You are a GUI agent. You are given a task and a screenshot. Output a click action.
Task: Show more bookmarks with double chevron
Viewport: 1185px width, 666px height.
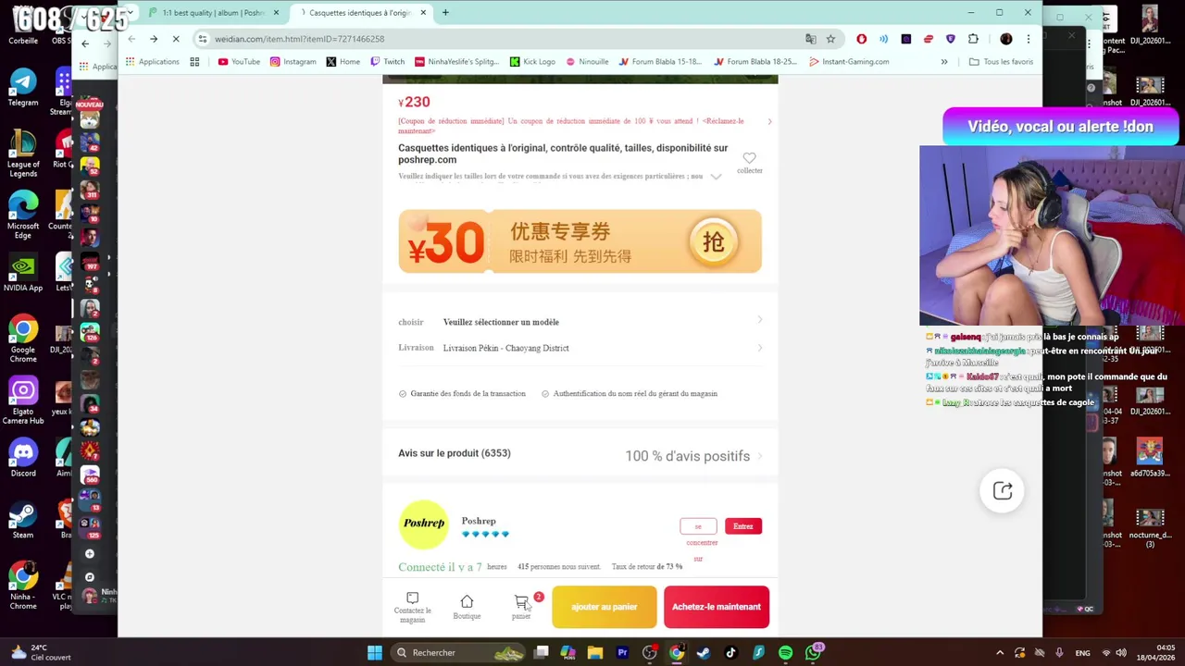point(944,62)
